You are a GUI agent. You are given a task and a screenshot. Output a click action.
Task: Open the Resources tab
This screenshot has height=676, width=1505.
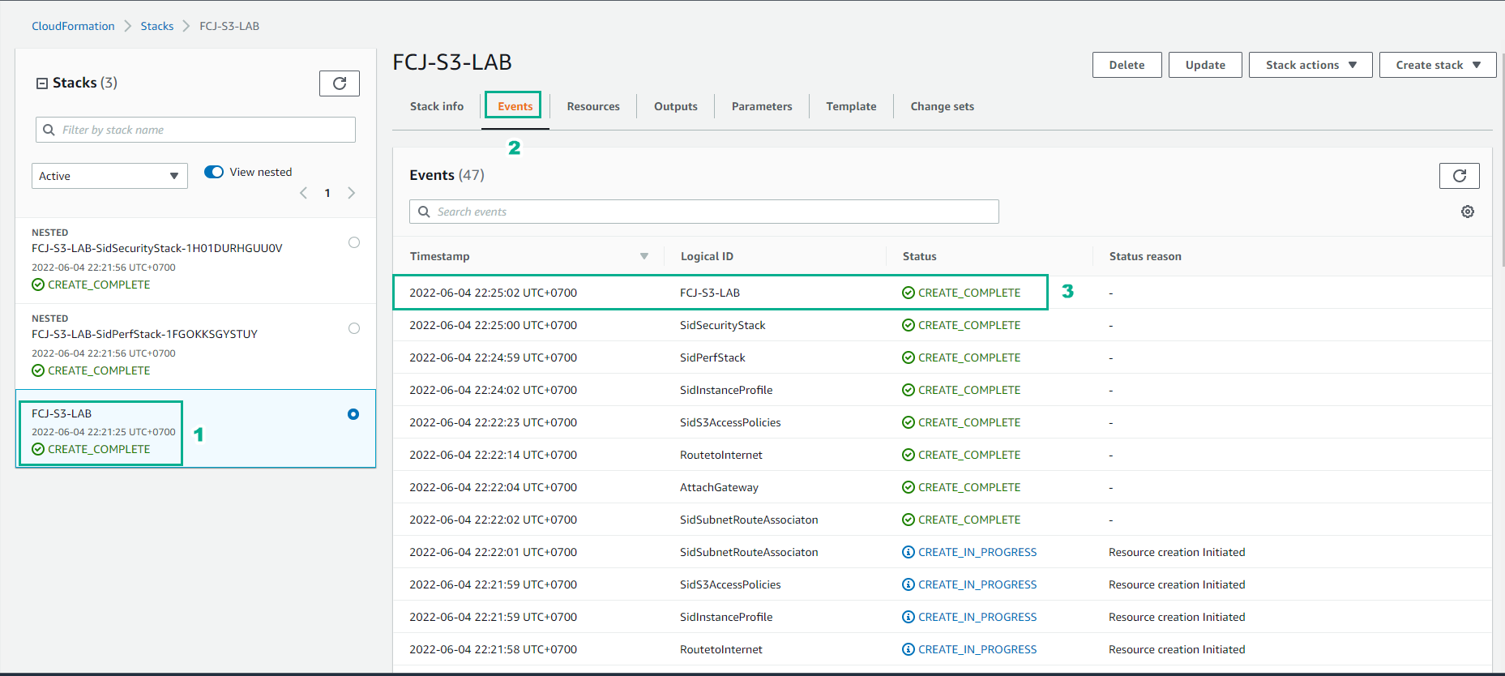[593, 106]
